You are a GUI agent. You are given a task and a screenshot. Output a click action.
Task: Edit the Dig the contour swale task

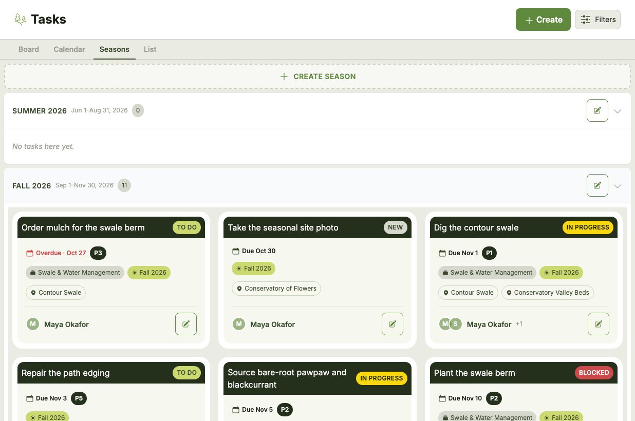(599, 324)
